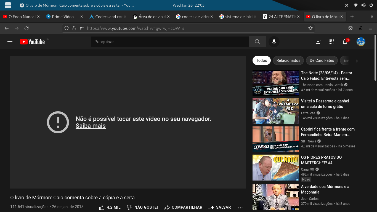Open the extension icon left of the Firefox menu
The height and width of the screenshot is (212, 377).
[x=360, y=28]
